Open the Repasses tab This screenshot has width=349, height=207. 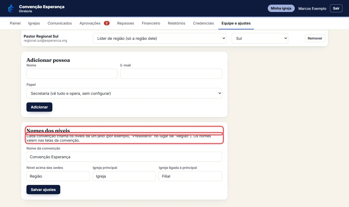[x=126, y=23]
